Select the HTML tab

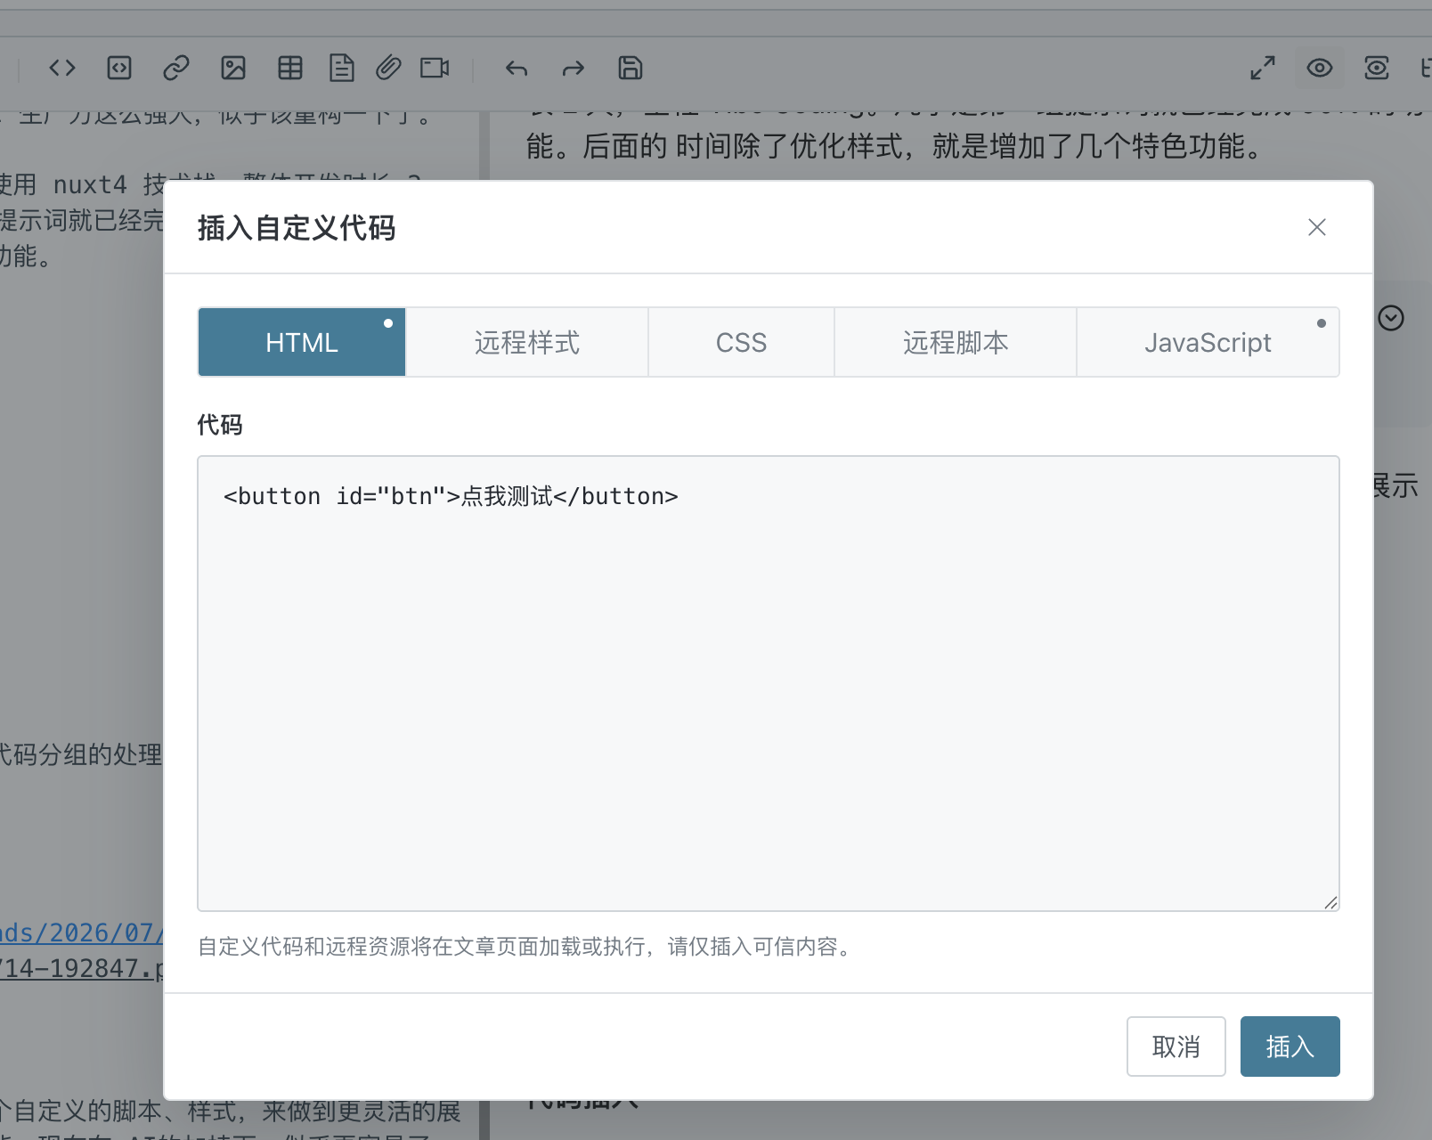click(302, 342)
